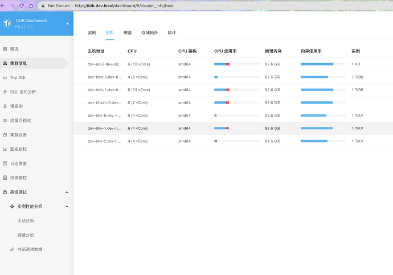Viewport: 393px width, 275px height.
Task: Click host address dev-tikv-0.dev-ti...
Action: pyautogui.click(x=104, y=116)
